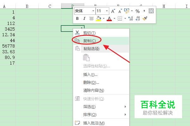Select 清除内容(N) menu entry

click(101, 90)
